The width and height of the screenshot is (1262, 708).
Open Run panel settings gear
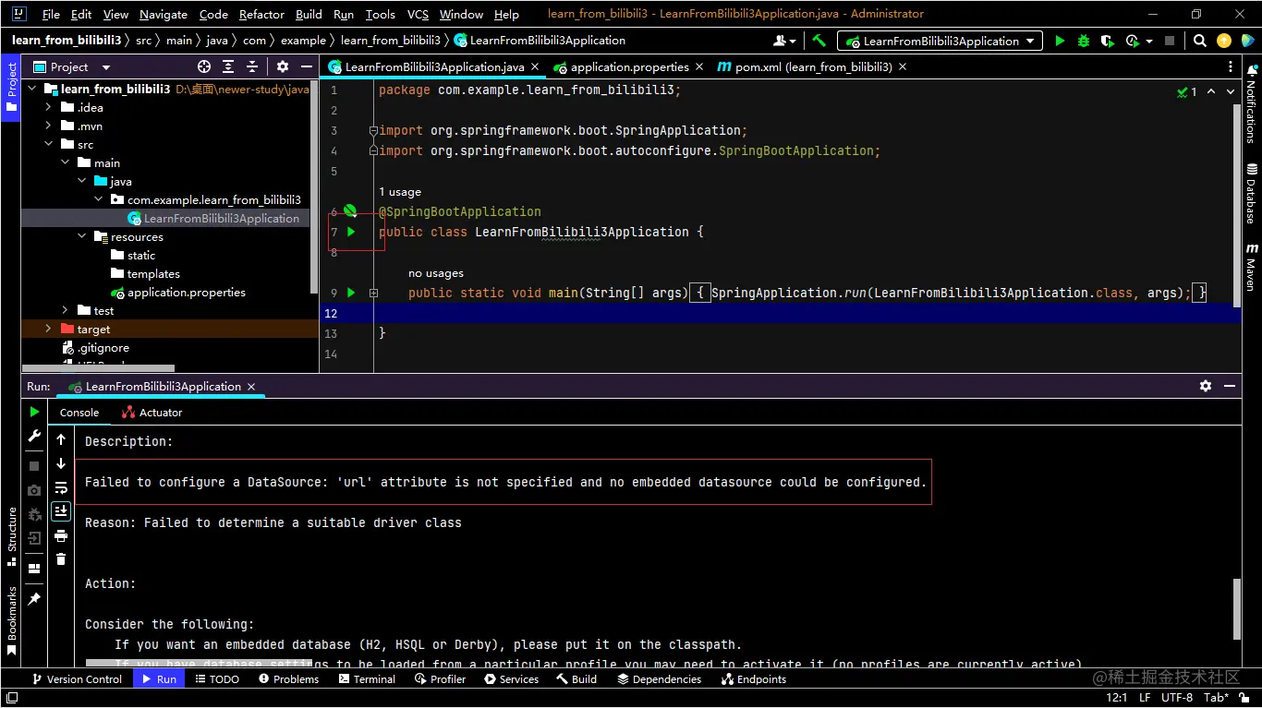(x=1205, y=386)
